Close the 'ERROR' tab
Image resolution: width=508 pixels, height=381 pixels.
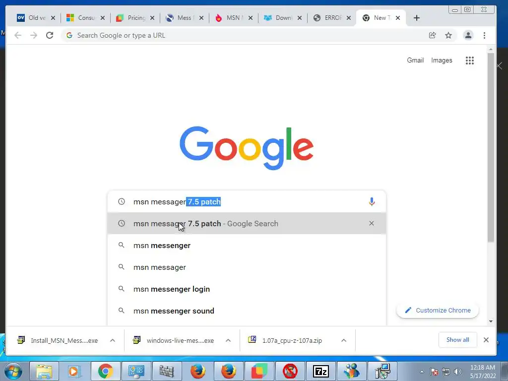349,18
